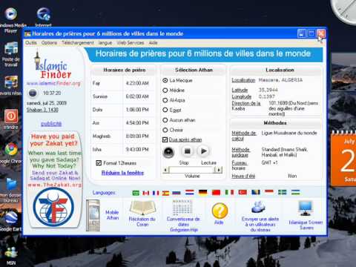Viewport: 356px width, 267px height.
Task: Select the Spain flag language
Action: click(165, 193)
